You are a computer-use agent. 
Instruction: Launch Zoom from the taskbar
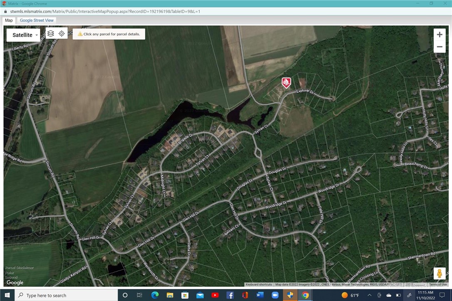coord(275,295)
